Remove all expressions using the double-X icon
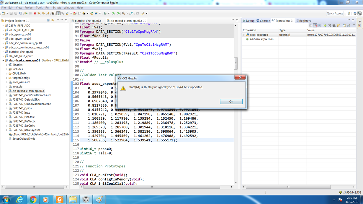The height and width of the screenshot is (204, 363). click(x=334, y=25)
